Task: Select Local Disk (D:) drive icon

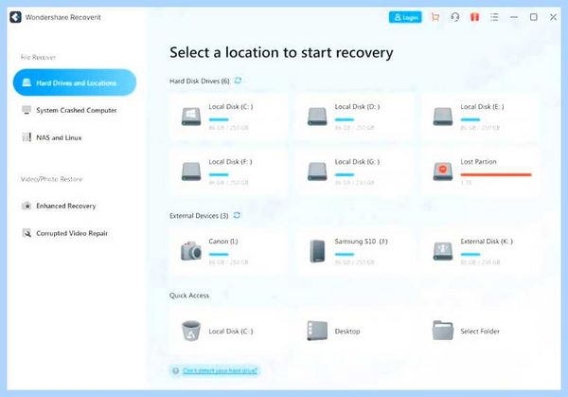Action: click(x=317, y=117)
